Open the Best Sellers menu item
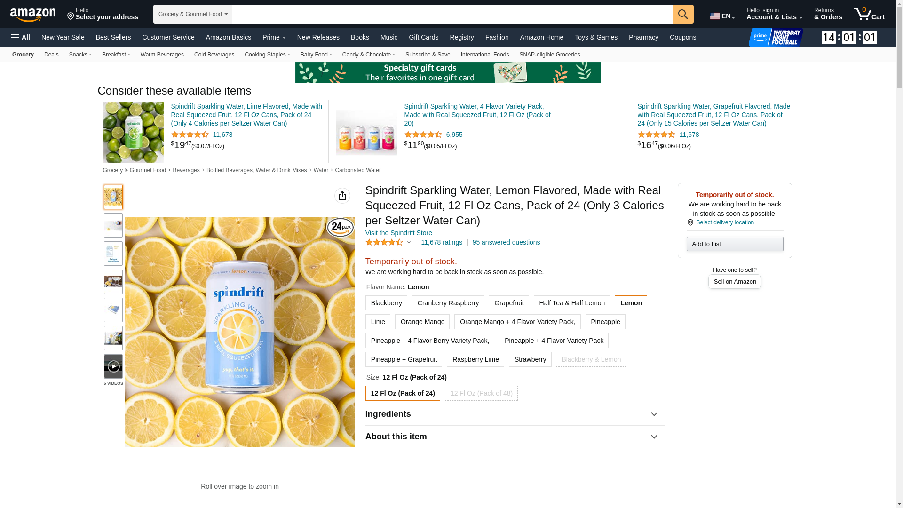 (x=113, y=37)
